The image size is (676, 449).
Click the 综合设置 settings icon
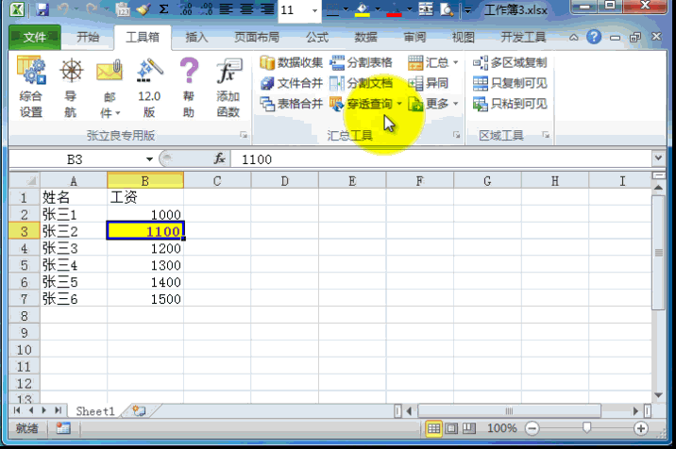pyautogui.click(x=31, y=87)
